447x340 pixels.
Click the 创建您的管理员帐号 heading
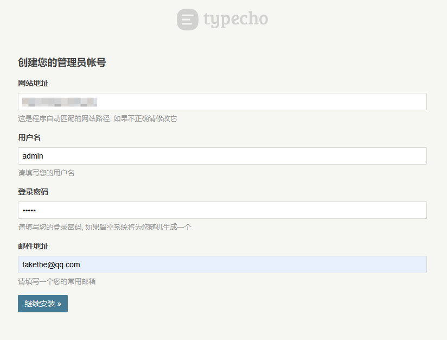click(62, 62)
